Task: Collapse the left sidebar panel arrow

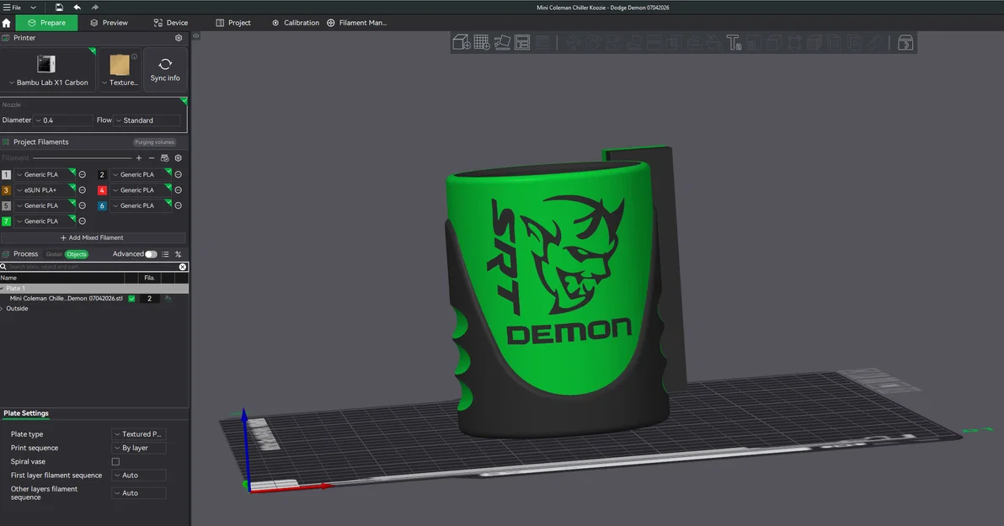Action: [x=196, y=36]
